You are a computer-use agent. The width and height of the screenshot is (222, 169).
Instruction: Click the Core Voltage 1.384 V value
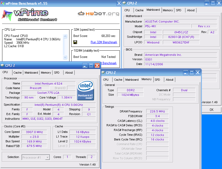pos(67,97)
